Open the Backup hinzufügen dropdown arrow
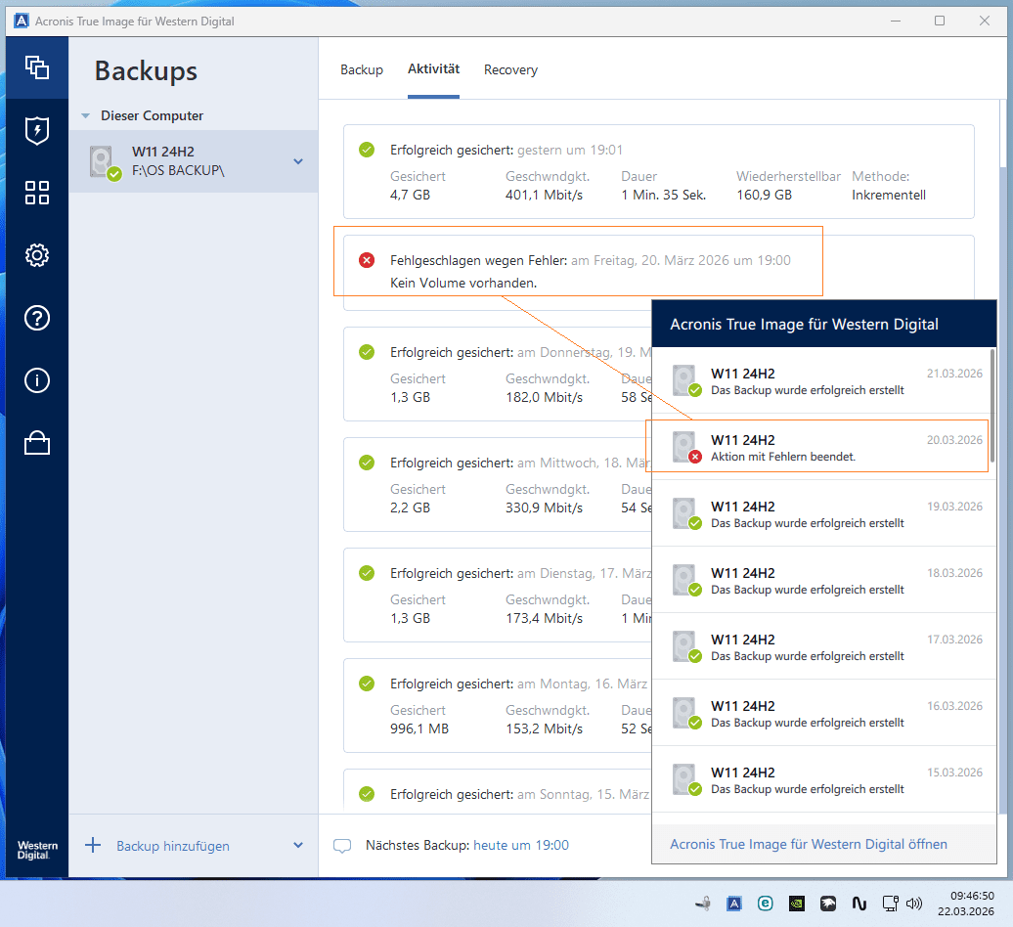Viewport: 1013px width, 927px height. pos(298,845)
